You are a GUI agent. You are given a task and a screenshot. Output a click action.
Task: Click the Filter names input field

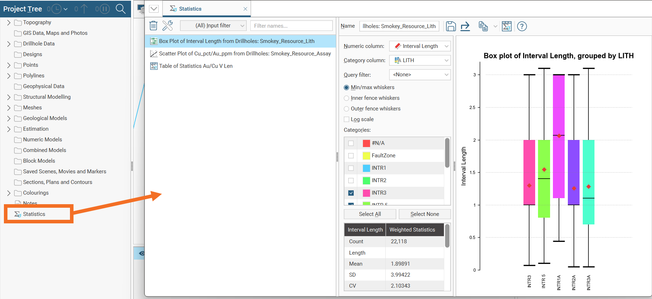tap(291, 26)
